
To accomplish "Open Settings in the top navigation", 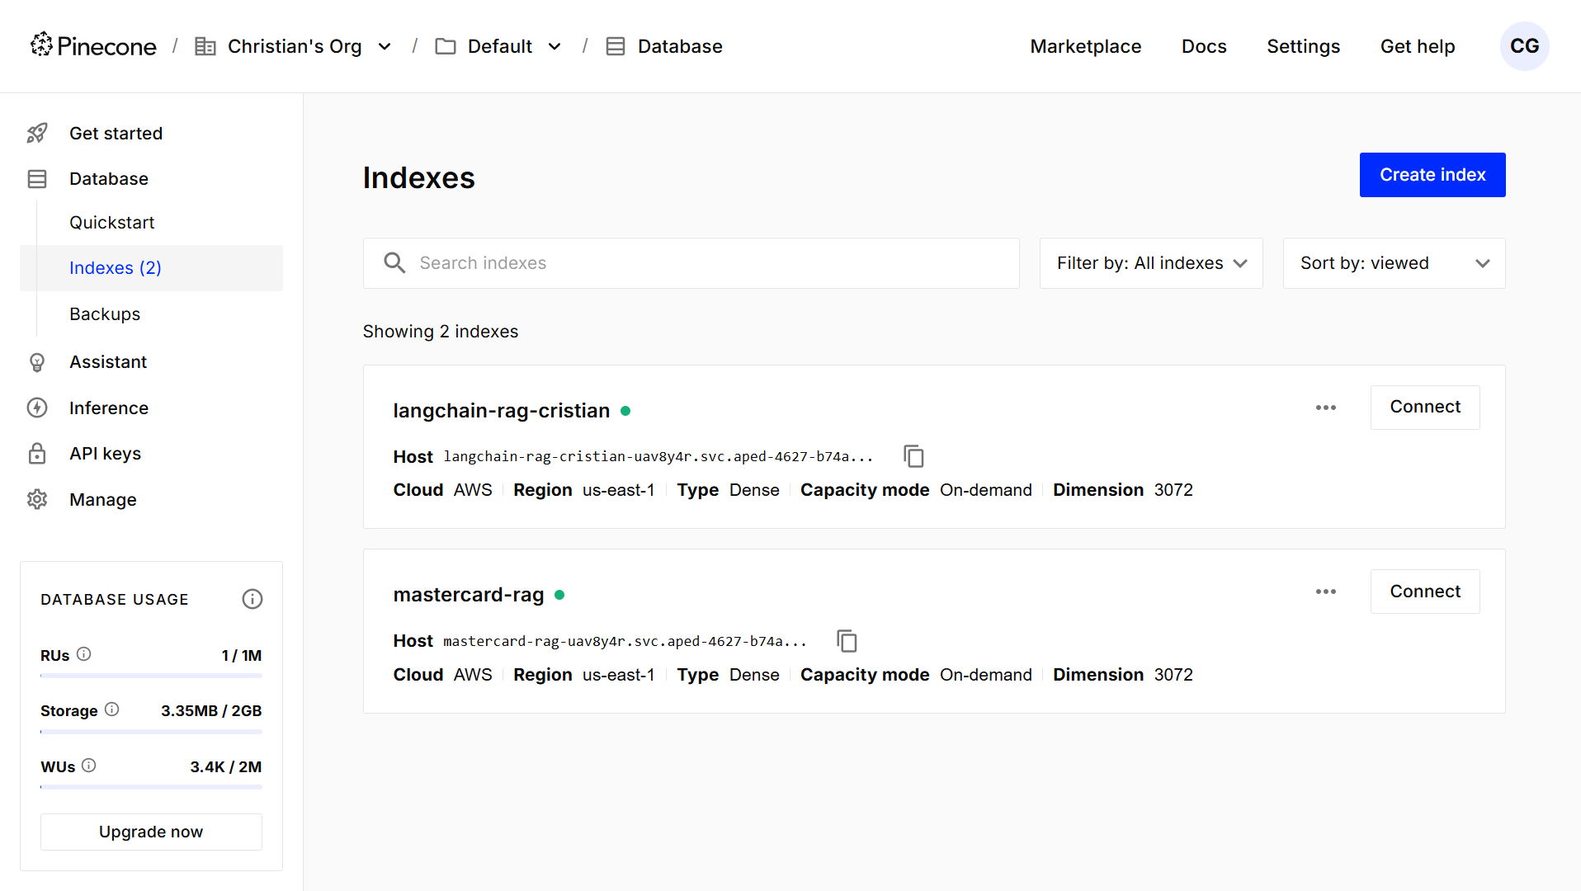I will (x=1304, y=46).
